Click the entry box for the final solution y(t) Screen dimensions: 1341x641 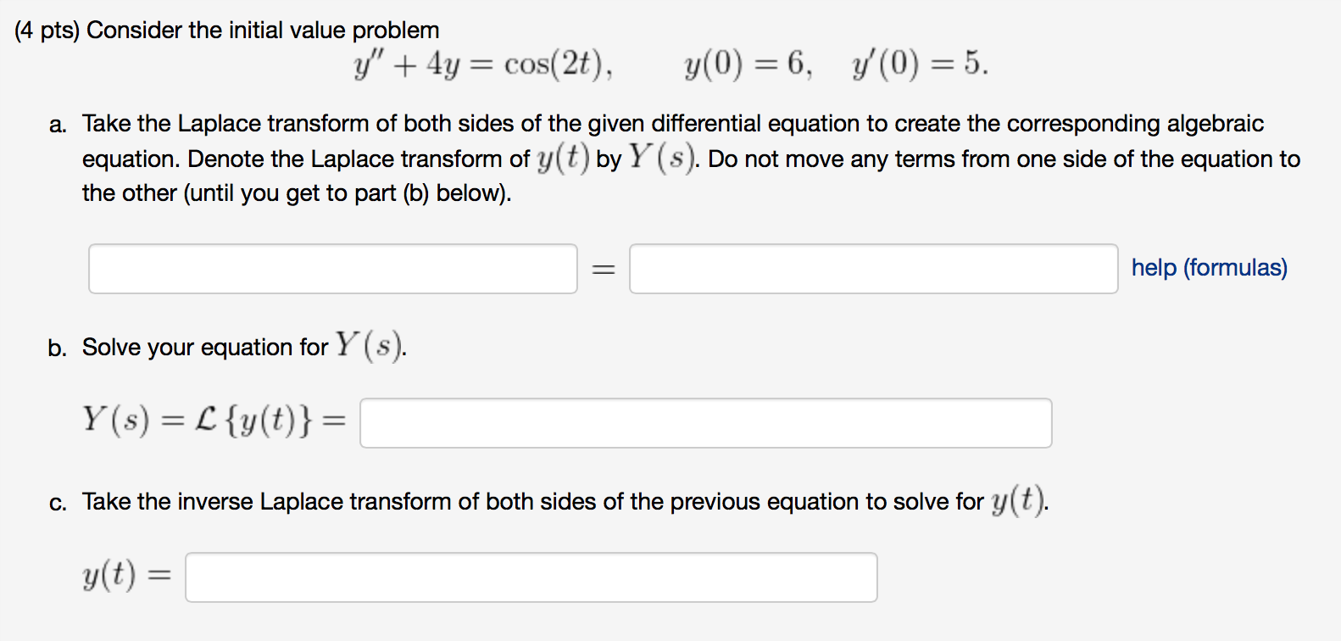[x=531, y=577]
